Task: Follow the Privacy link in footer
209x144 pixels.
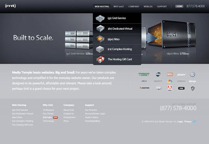Action: coord(188,122)
